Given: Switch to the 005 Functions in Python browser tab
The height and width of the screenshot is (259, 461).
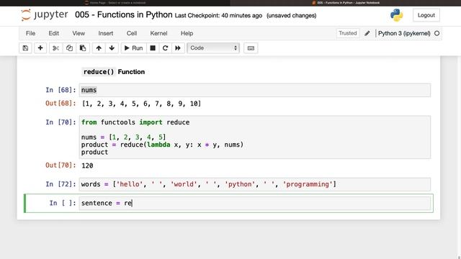Looking at the screenshot, I should (x=346, y=3).
